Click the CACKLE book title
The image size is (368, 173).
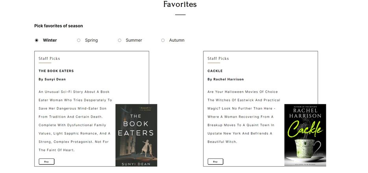[x=215, y=71]
